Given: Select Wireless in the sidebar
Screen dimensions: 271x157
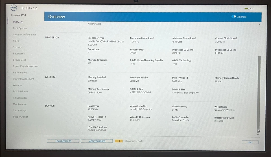Looking at the screenshot, I should point(17,85).
